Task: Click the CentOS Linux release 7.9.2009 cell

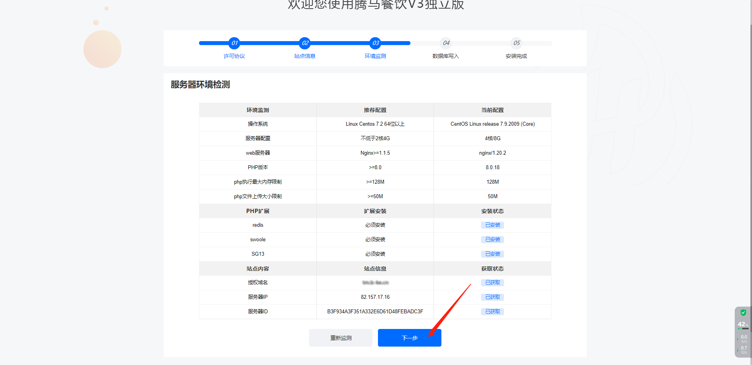Action: (x=492, y=124)
